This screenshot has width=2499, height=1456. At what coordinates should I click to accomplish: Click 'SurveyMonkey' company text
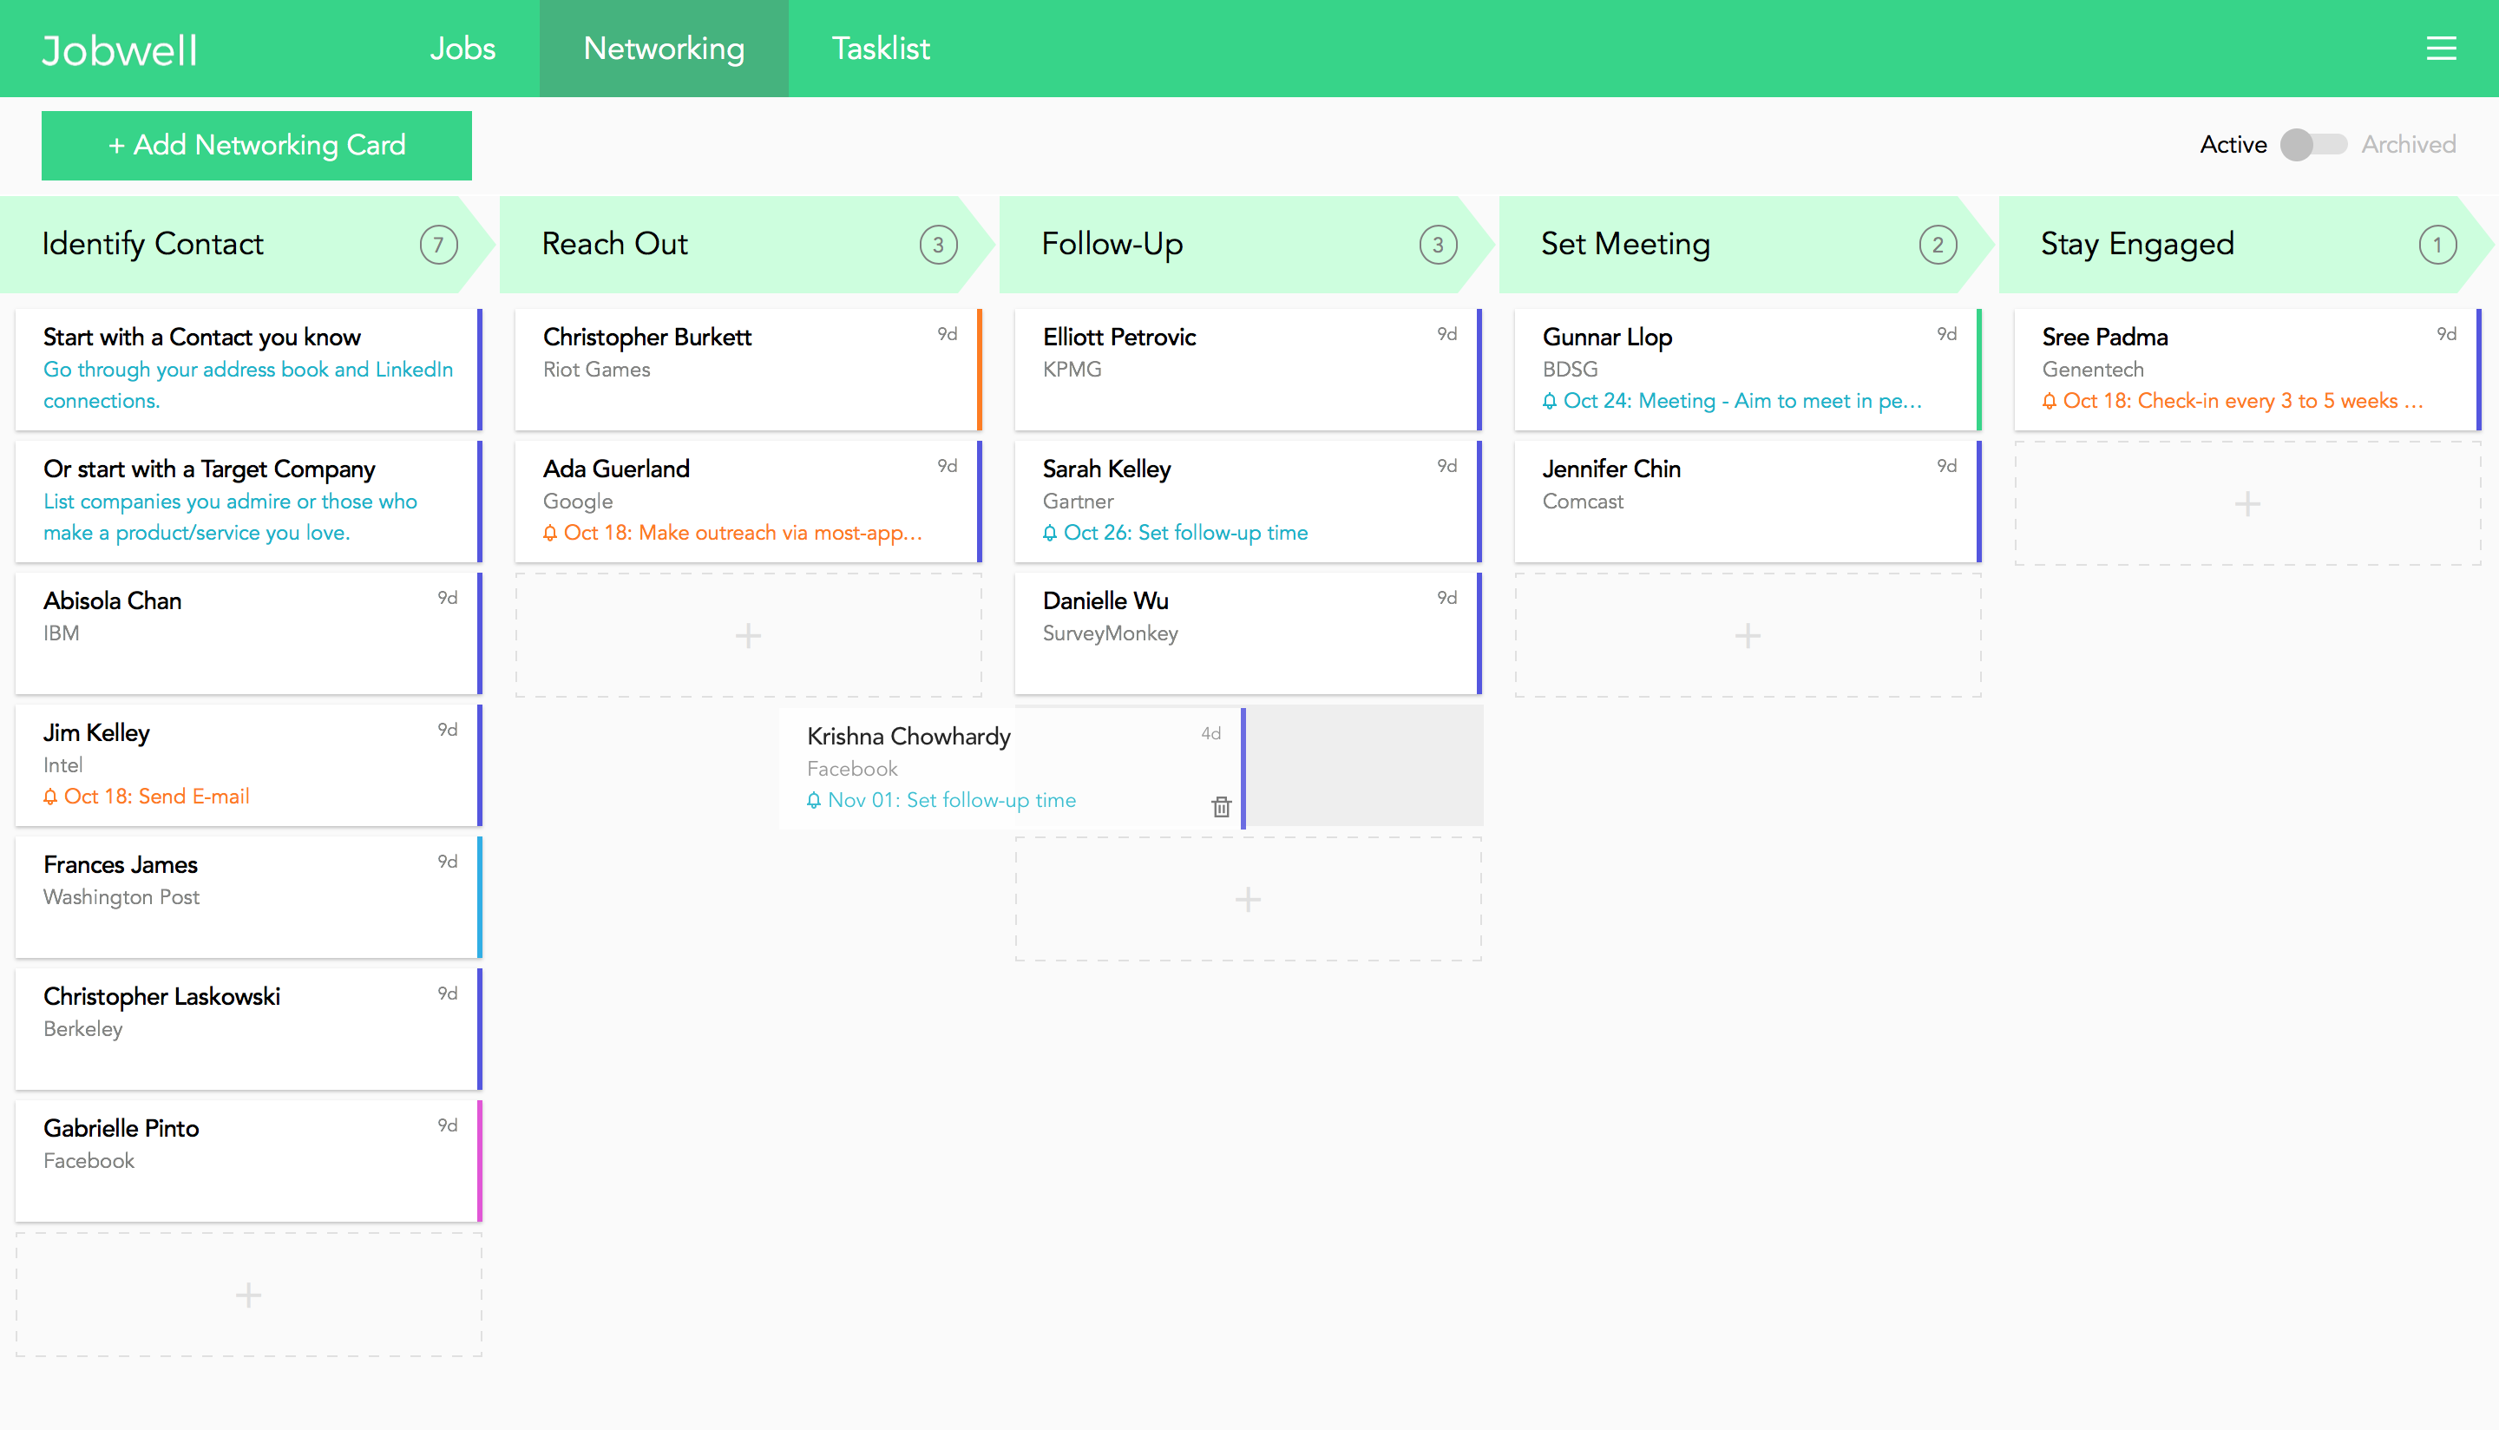click(x=1110, y=633)
